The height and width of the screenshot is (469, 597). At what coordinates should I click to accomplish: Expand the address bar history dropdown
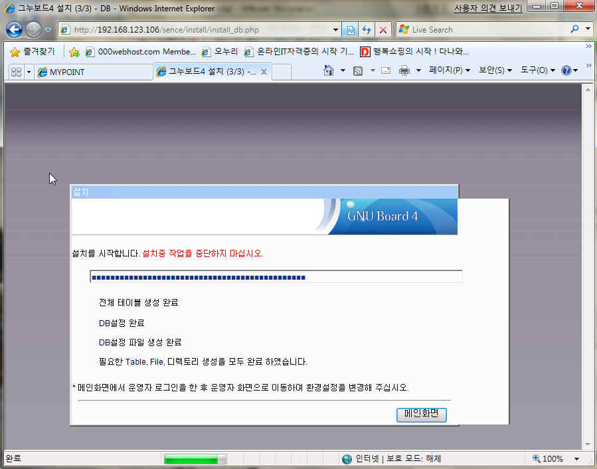point(335,30)
